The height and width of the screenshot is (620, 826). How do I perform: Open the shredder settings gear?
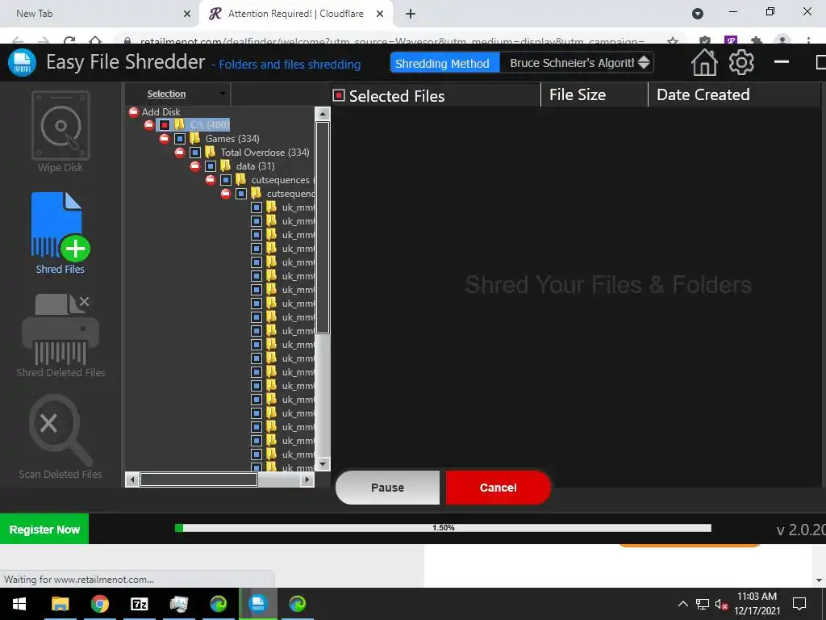coord(741,63)
